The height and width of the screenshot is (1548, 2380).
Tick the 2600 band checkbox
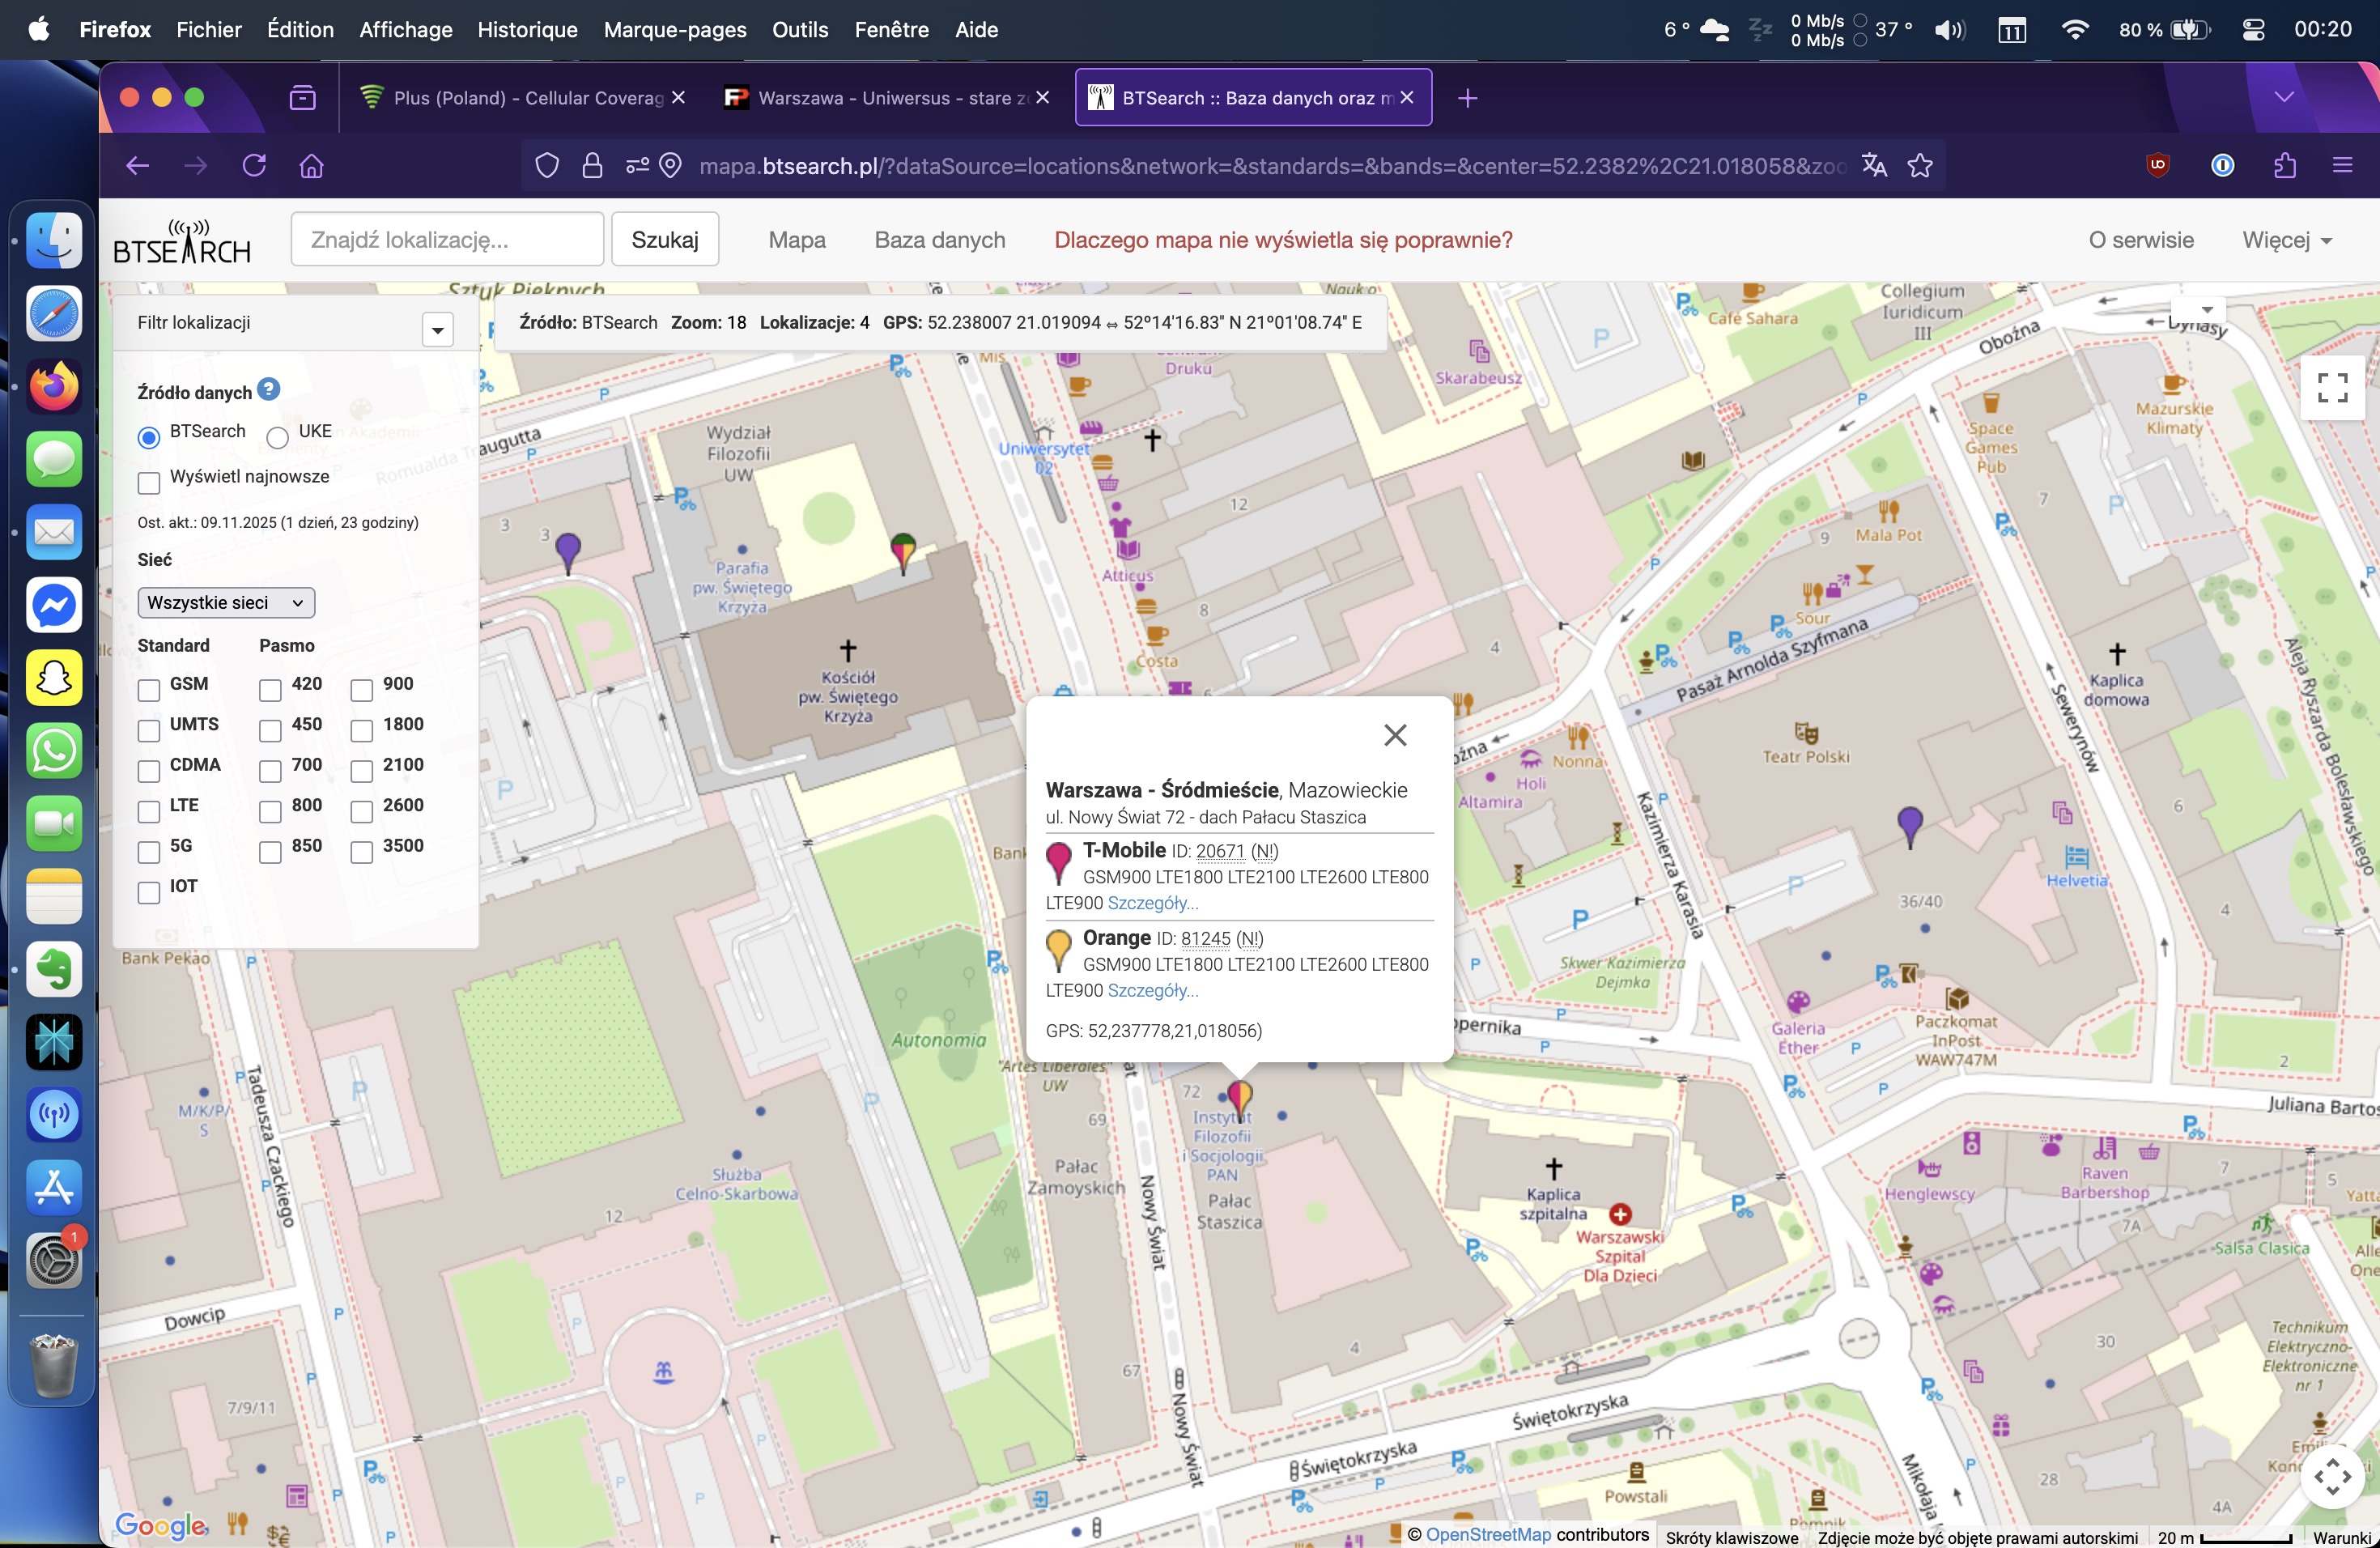(x=361, y=811)
